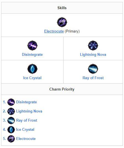The width and height of the screenshot is (124, 148).
Task: Open the Disintegrate link under Skills
Action: [x=32, y=54]
